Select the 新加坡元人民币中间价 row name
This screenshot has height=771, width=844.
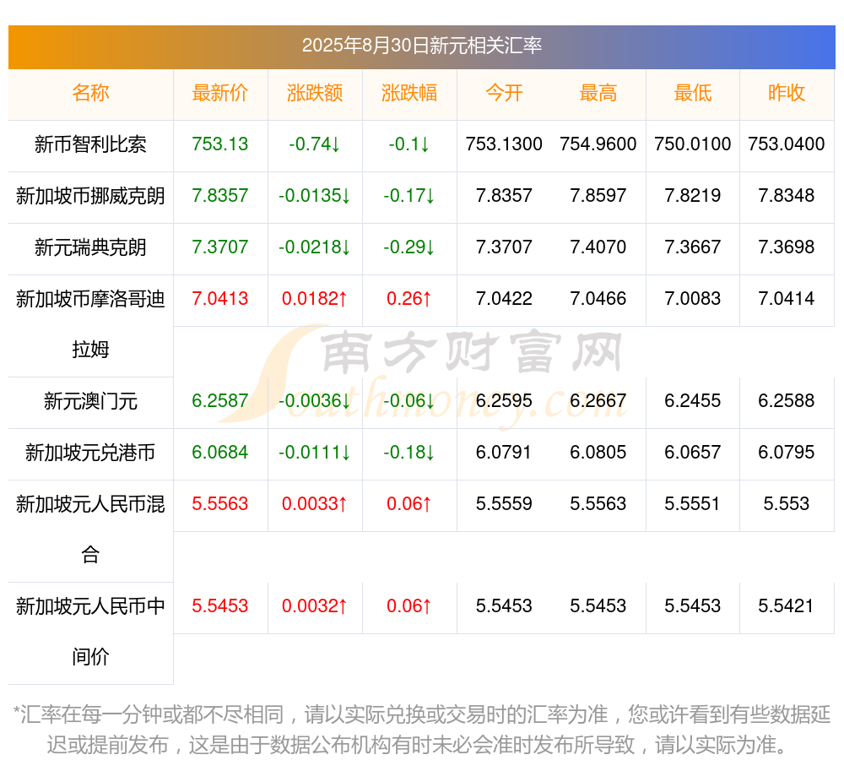pyautogui.click(x=90, y=632)
